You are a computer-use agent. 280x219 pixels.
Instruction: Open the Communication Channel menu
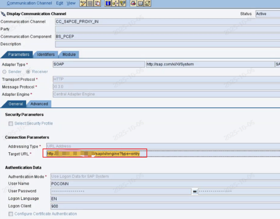pyautogui.click(x=29, y=3)
